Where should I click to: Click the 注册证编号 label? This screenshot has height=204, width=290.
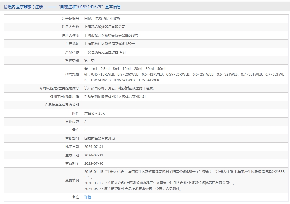click(70, 19)
